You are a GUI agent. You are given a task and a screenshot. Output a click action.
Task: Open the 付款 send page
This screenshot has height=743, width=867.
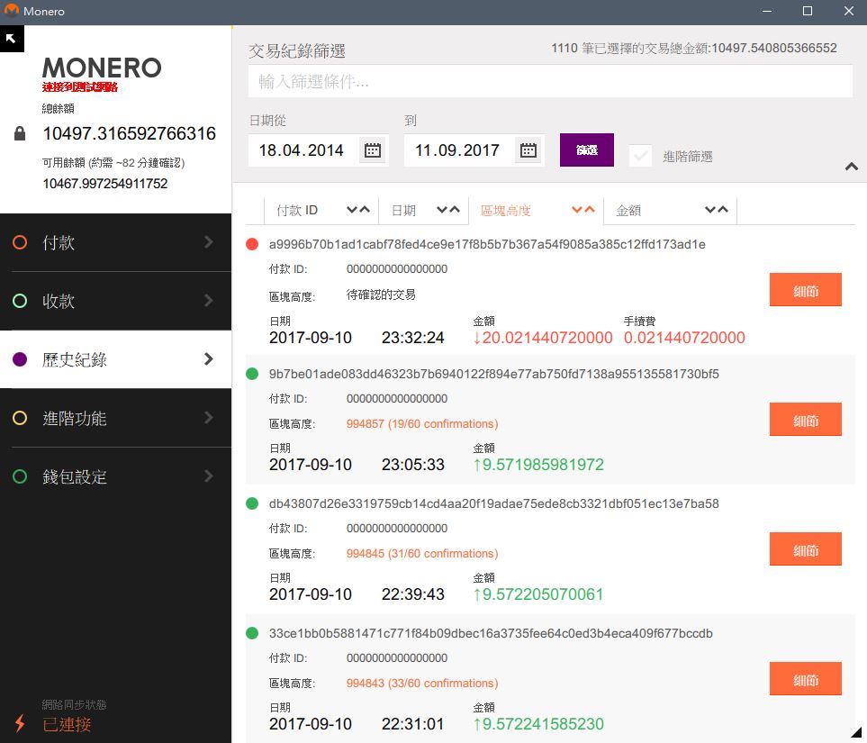[115, 242]
